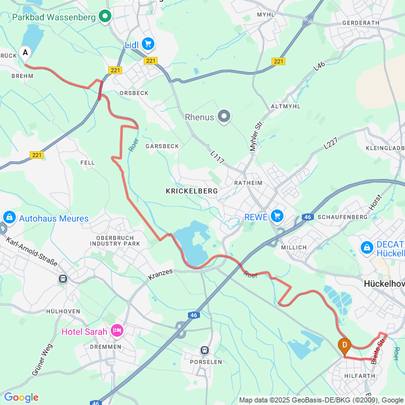Click the orange destination marker D
This screenshot has height=405, width=405.
(x=344, y=347)
